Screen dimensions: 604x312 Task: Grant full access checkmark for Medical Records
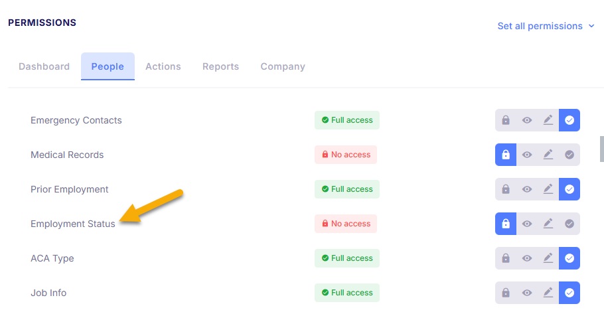pos(569,155)
